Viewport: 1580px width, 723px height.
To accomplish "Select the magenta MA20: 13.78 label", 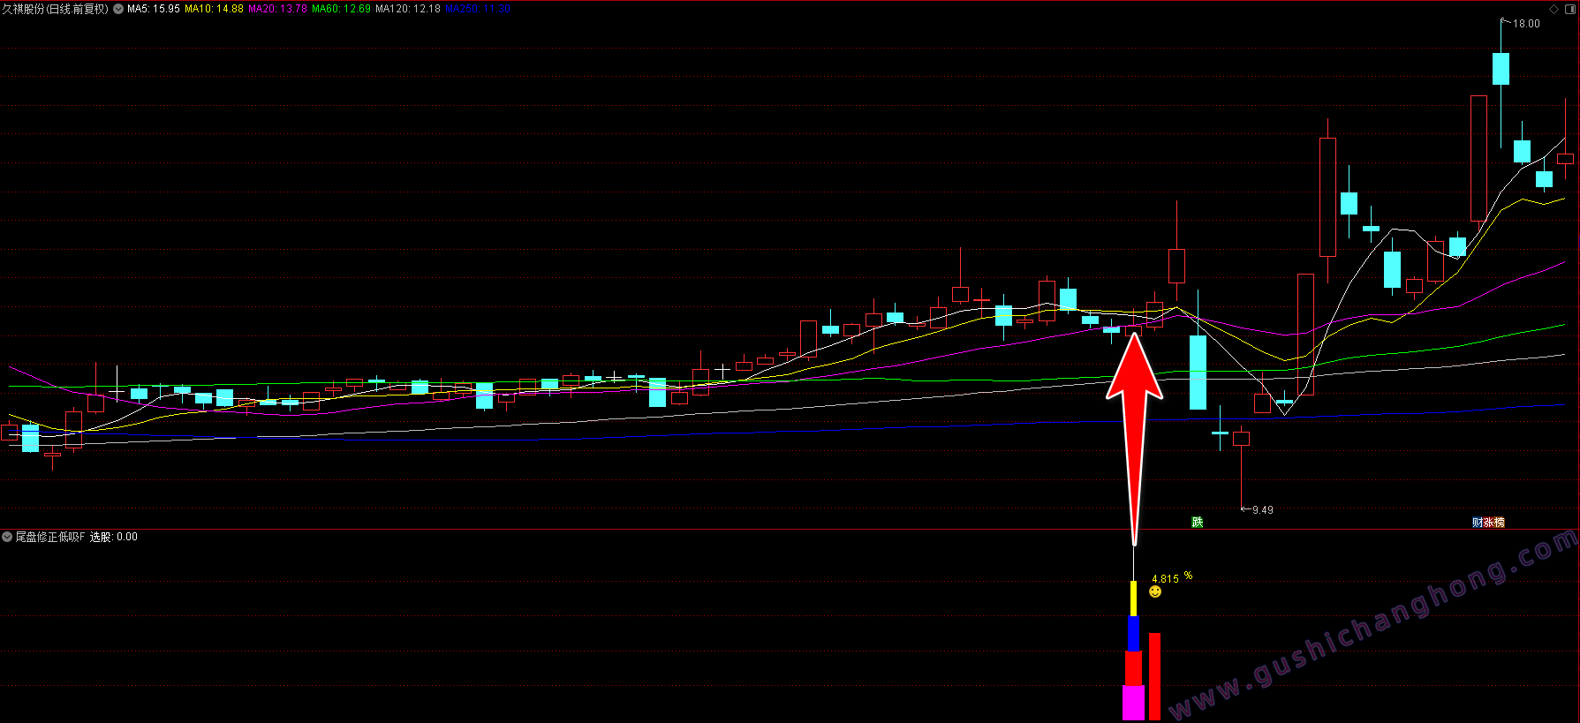I will coord(278,9).
